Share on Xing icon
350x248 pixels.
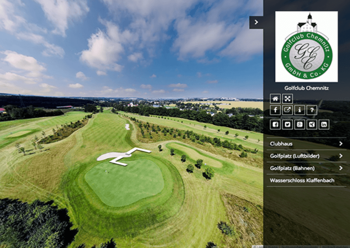coord(312,124)
